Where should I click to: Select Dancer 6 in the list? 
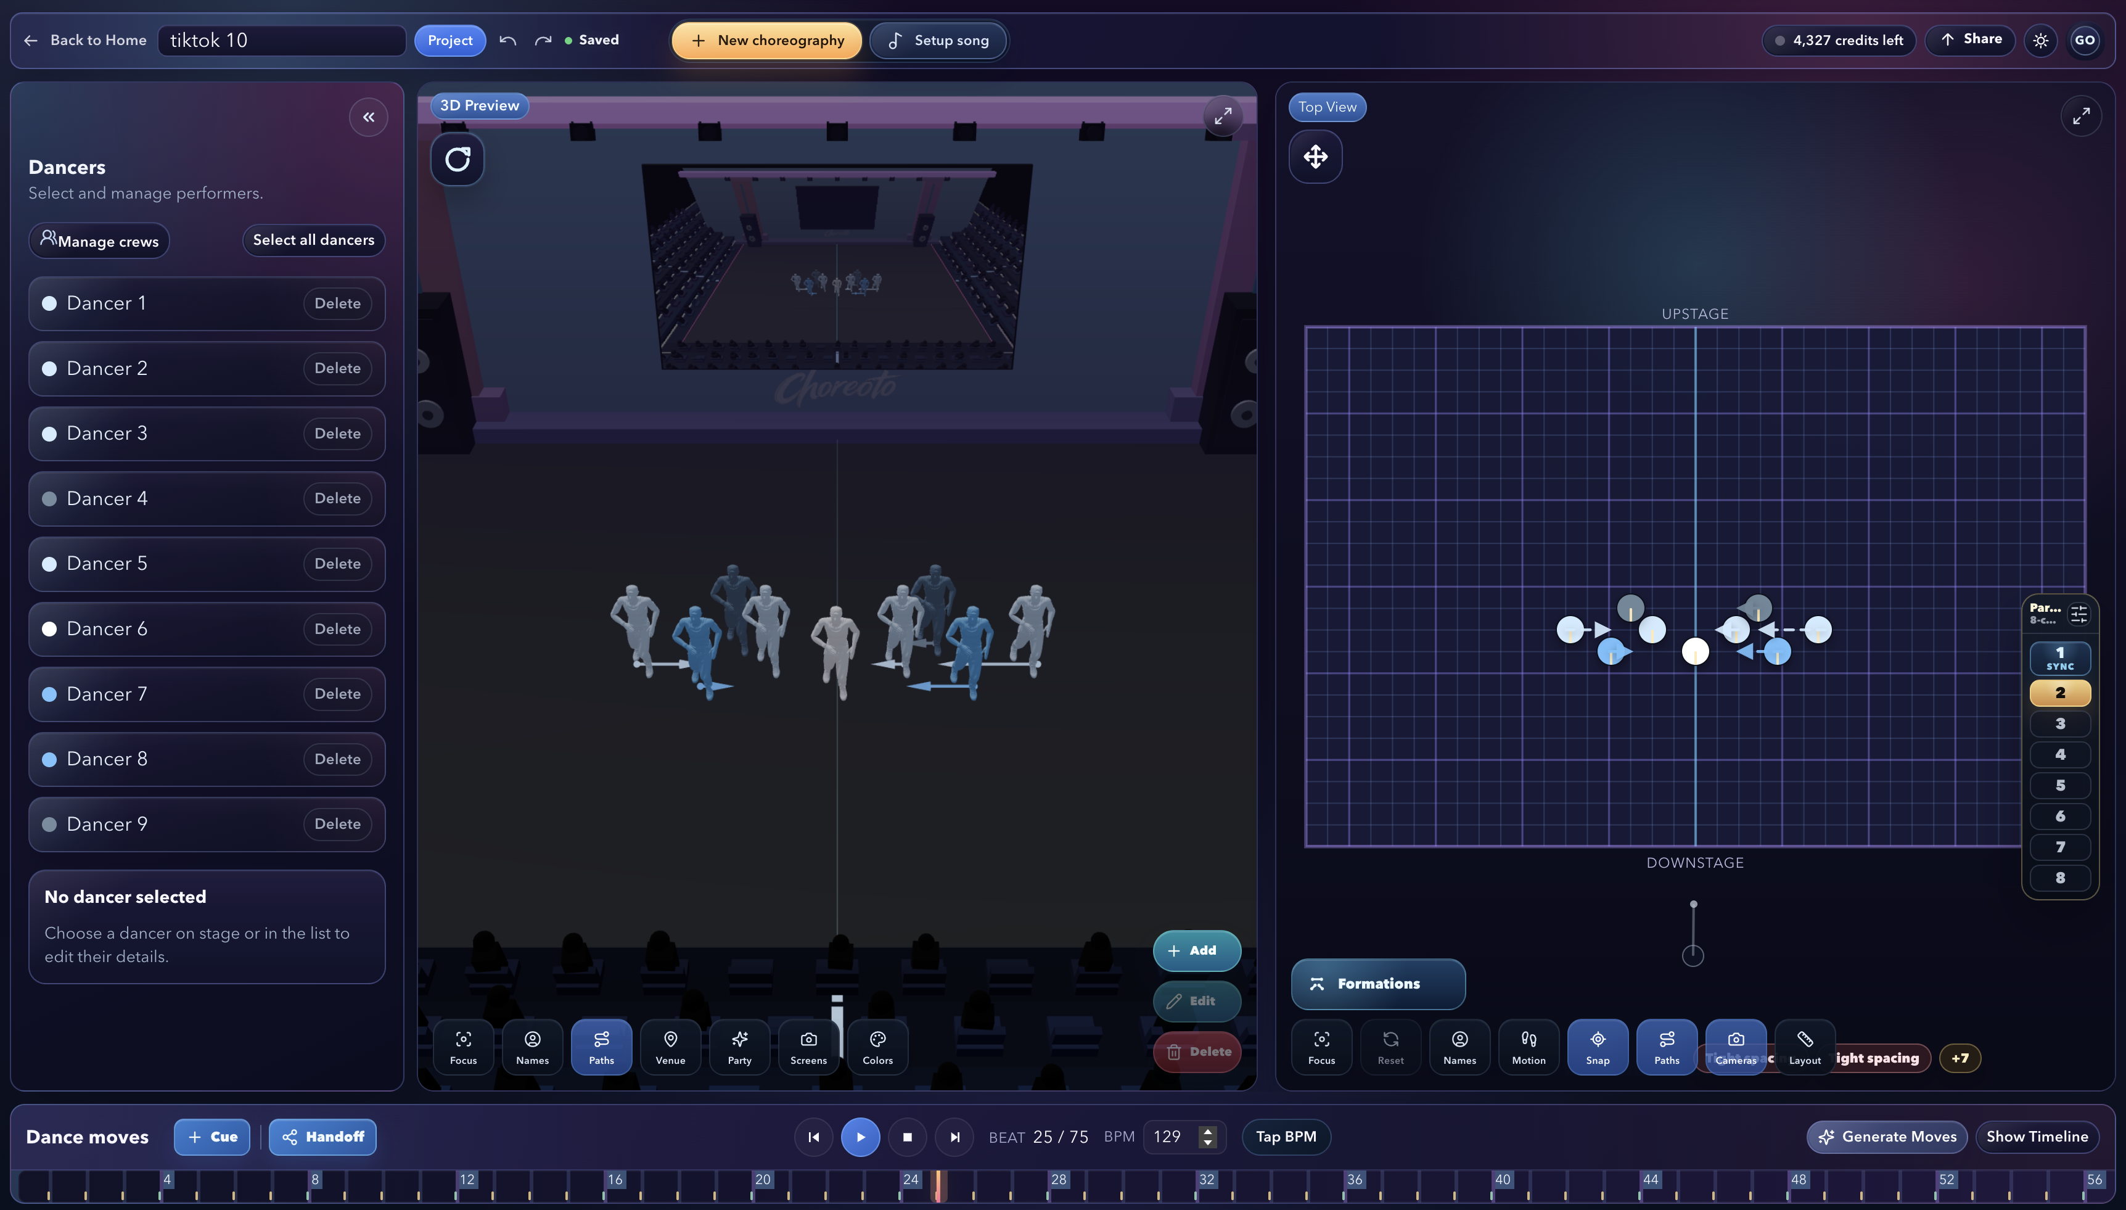point(207,629)
